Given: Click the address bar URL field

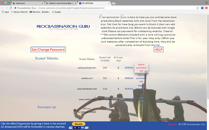Looking at the screenshot, I should (x=104, y=8).
